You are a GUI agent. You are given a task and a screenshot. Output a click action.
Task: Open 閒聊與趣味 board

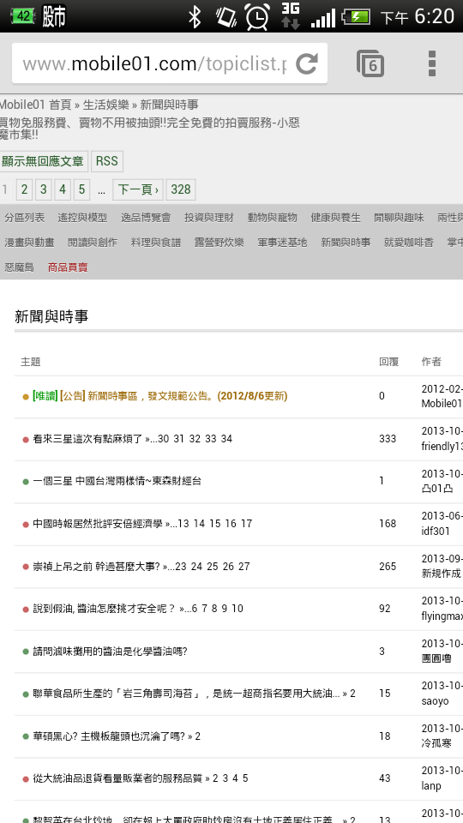pyautogui.click(x=399, y=217)
